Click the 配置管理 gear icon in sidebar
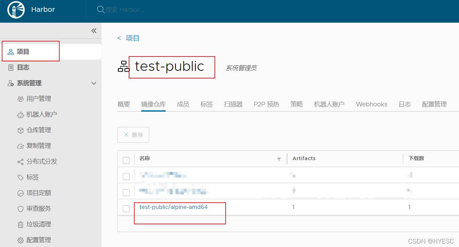The image size is (459, 247). point(20,240)
